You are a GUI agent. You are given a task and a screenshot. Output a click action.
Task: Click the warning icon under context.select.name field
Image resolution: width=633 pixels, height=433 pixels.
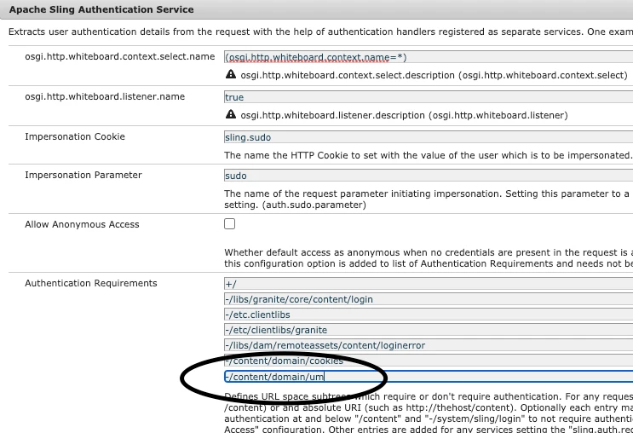tap(231, 74)
